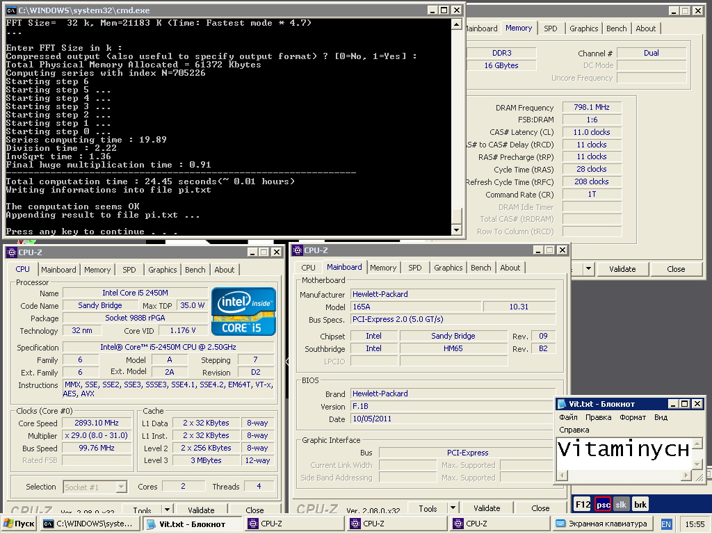This screenshot has height=534, width=712.
Task: Click Tools button in processor CPU-Z window
Action: (x=142, y=510)
